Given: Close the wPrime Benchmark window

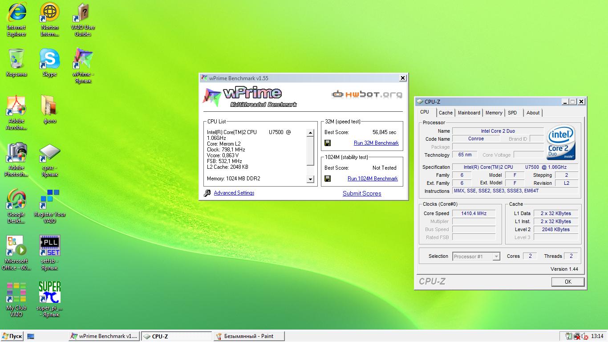Looking at the screenshot, I should [x=403, y=78].
